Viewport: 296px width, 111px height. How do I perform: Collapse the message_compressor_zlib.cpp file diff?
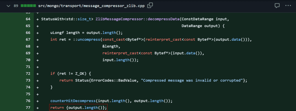coord(8,6)
